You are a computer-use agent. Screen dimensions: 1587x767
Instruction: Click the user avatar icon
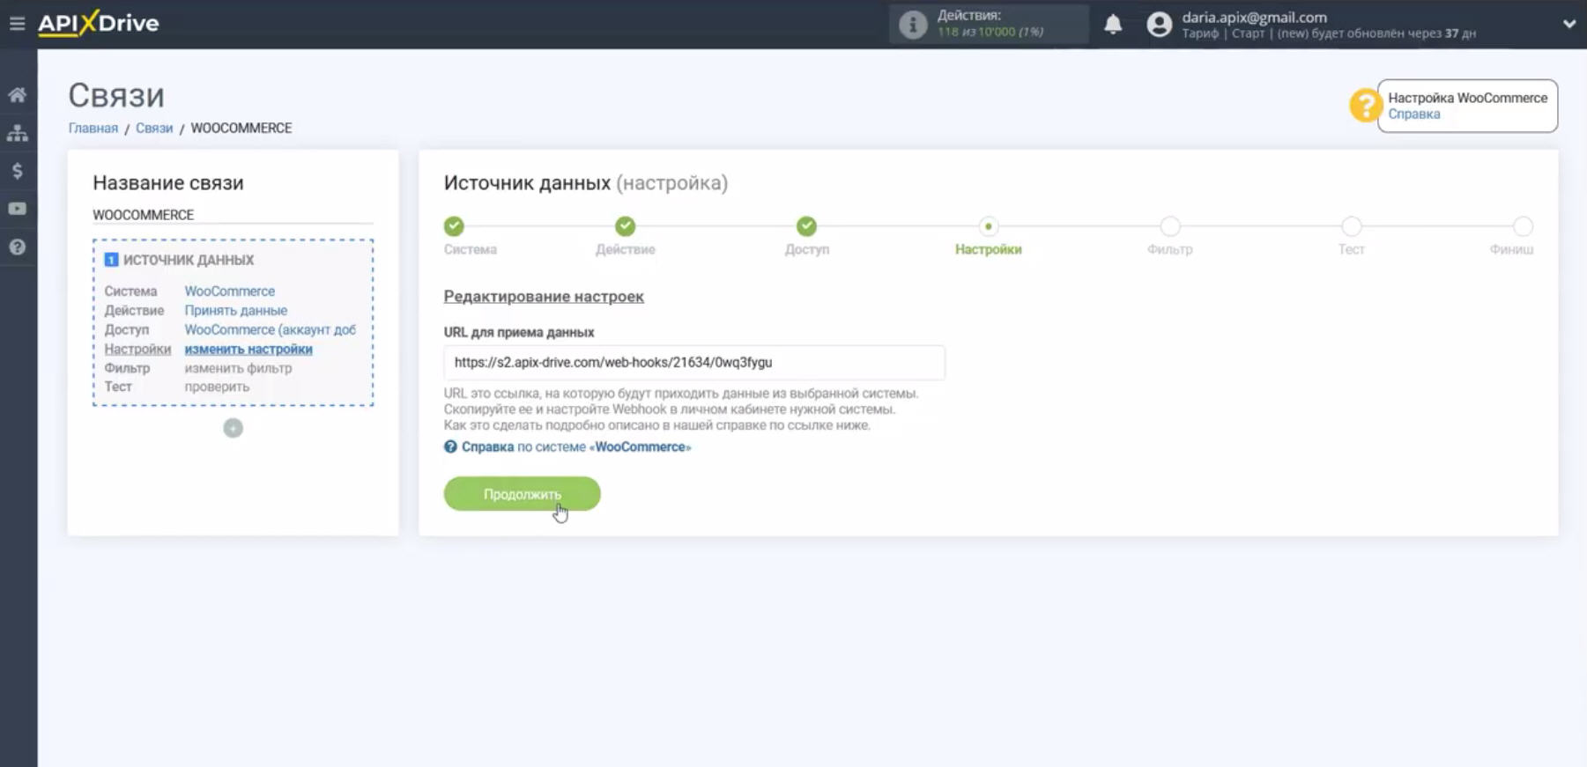point(1159,25)
